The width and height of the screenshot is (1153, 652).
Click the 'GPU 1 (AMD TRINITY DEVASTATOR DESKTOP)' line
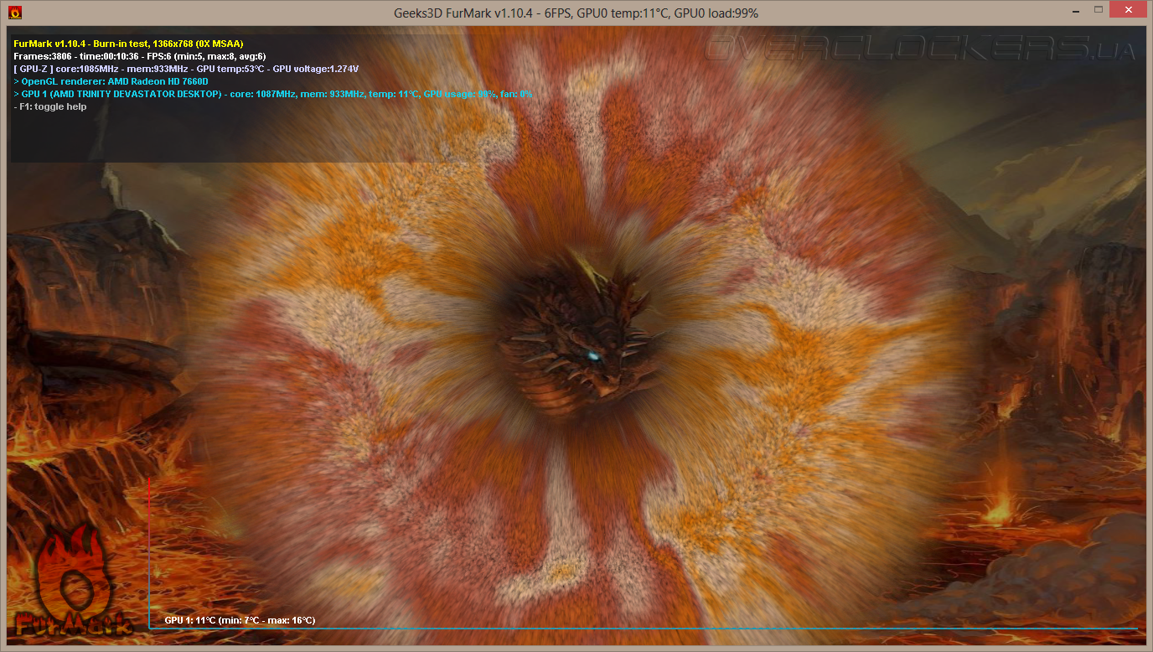click(x=273, y=94)
